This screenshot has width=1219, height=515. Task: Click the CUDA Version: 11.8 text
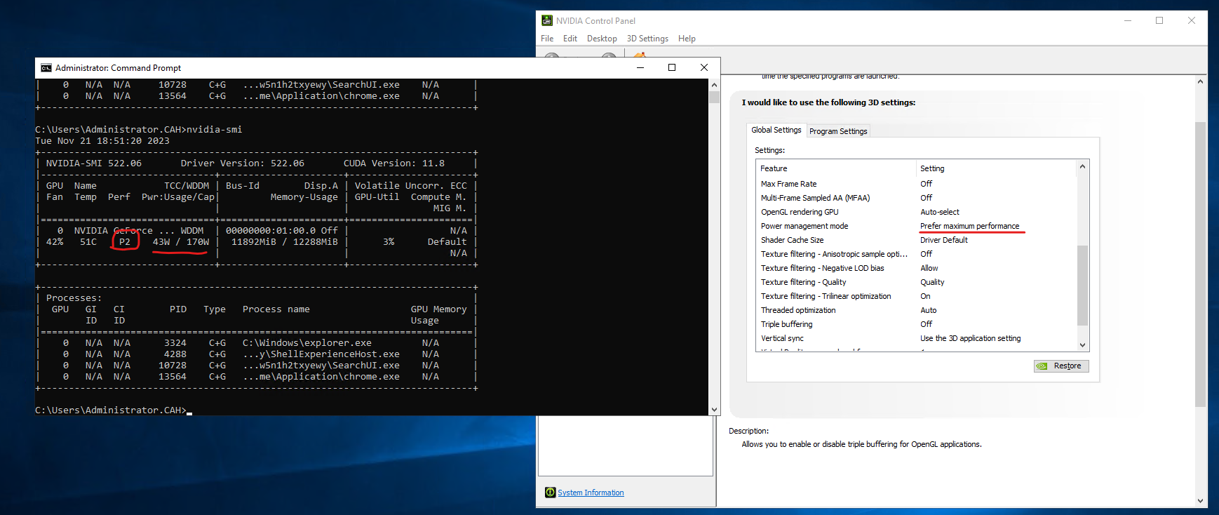click(x=393, y=163)
